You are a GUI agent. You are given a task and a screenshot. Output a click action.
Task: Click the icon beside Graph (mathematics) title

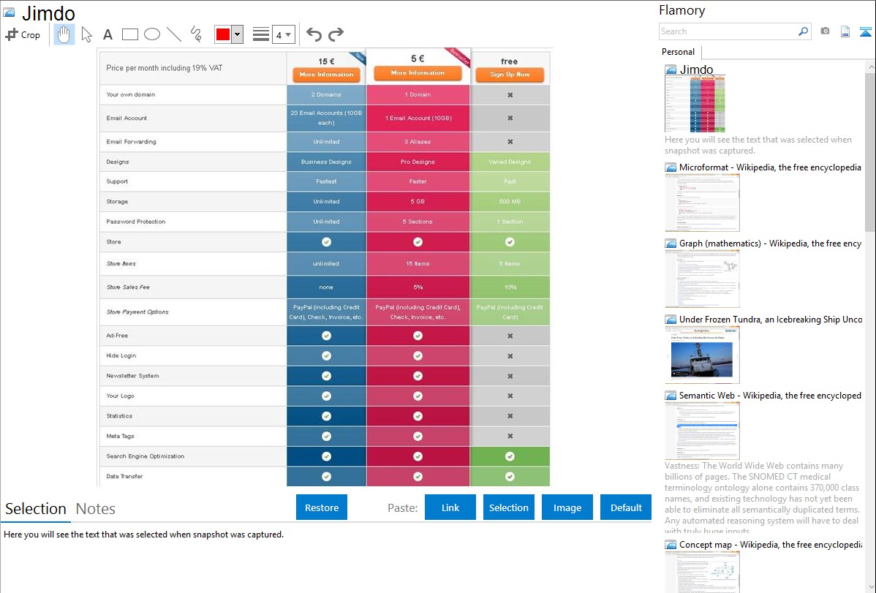671,243
